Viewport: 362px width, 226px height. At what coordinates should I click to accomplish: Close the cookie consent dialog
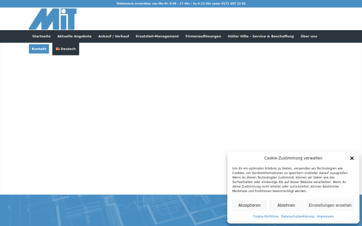352,158
